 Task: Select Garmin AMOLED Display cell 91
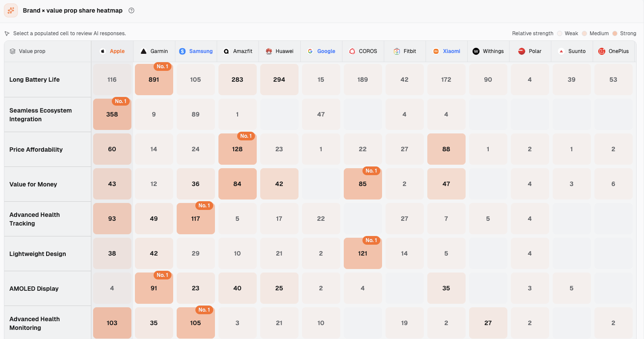click(154, 288)
